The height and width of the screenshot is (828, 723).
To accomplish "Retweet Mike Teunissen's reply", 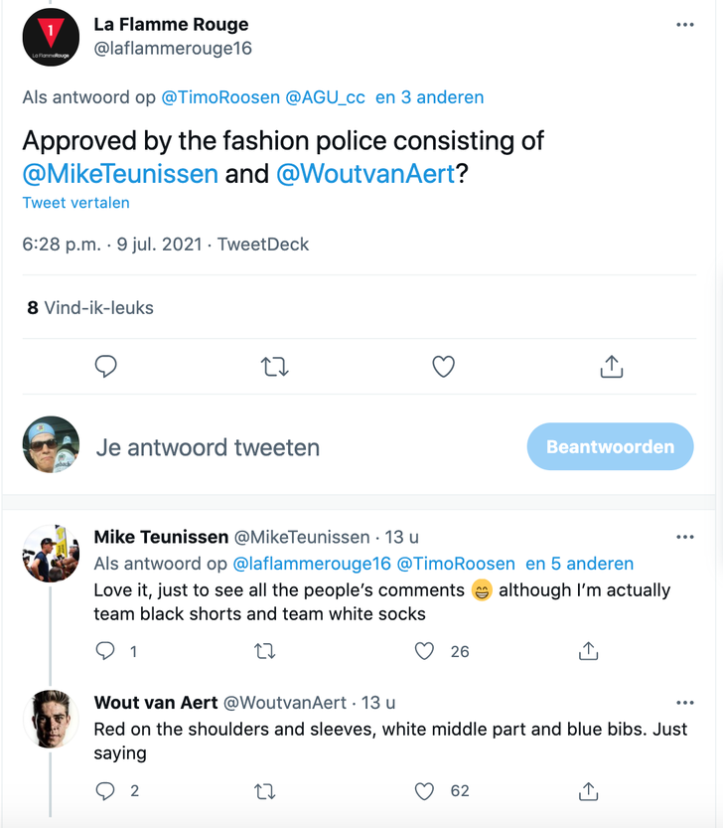I will point(265,651).
